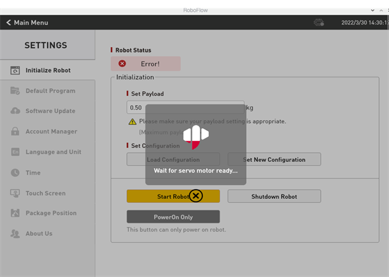This screenshot has width=389, height=277.
Task: Open Language and Unit icon
Action: 15,152
